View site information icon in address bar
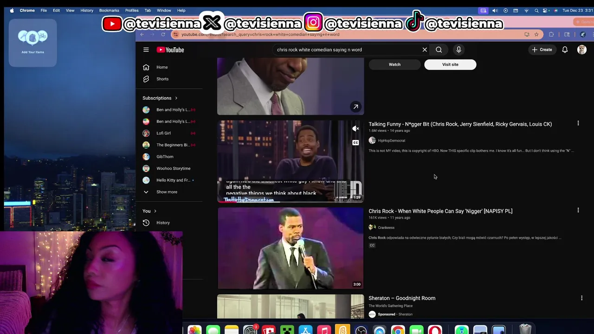 175,34
